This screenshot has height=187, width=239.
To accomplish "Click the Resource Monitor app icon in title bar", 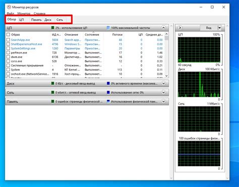I will pyautogui.click(x=9, y=7).
